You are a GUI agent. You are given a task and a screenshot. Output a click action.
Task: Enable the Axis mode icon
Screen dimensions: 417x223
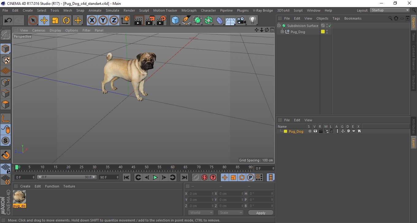point(6,119)
